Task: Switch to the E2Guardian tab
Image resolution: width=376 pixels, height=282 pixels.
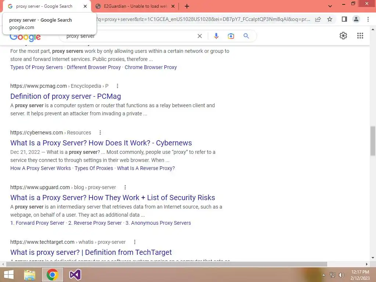Action: point(135,6)
